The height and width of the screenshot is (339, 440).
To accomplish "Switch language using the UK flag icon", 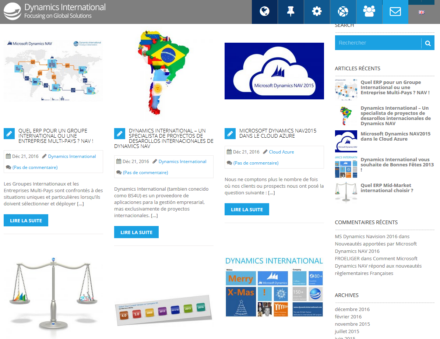I will click(x=422, y=13).
